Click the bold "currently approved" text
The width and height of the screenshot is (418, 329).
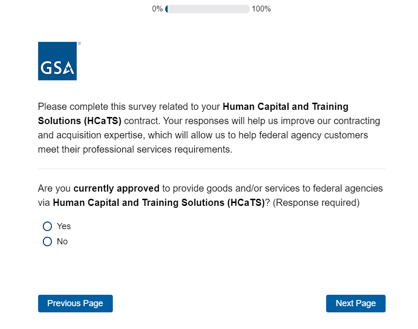[116, 188]
